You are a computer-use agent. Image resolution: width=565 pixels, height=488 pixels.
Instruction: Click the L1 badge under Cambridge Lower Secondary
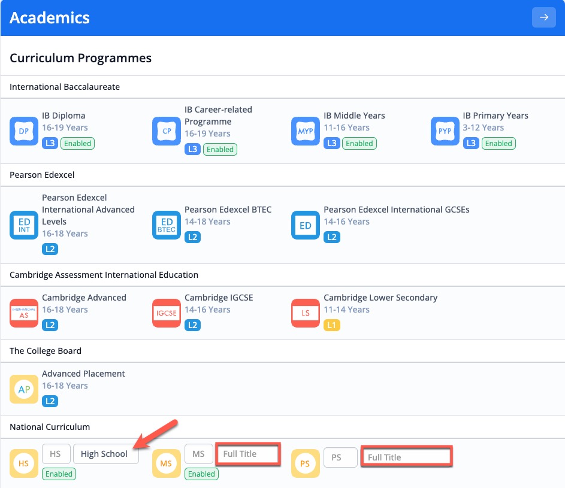332,325
